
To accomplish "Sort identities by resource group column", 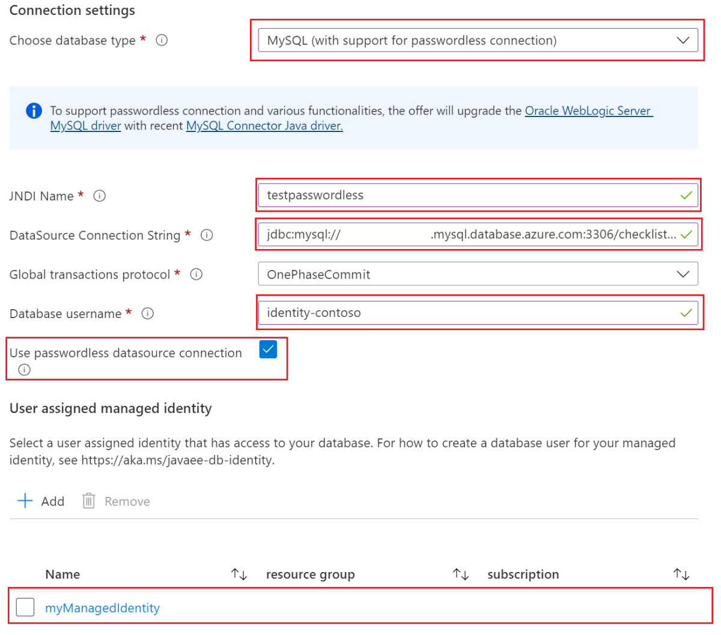I will pyautogui.click(x=460, y=574).
